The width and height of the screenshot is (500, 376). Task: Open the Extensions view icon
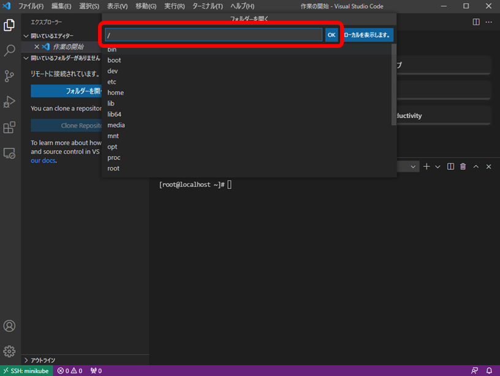click(9, 128)
